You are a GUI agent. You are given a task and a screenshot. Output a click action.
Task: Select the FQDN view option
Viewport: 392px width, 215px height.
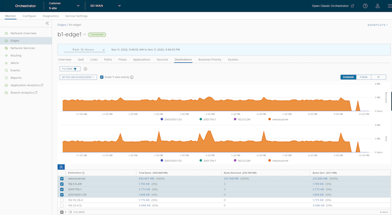click(x=364, y=77)
